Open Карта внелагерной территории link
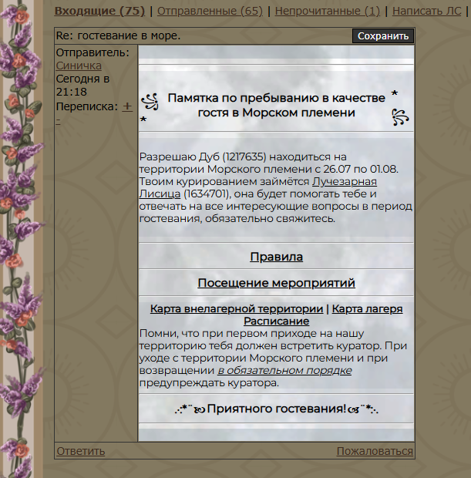The image size is (471, 478). [x=236, y=309]
